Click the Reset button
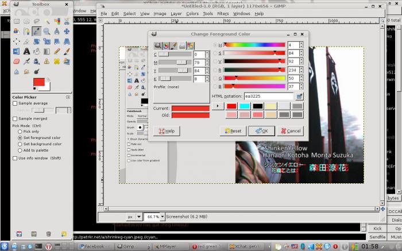402x251 pixels. coord(233,131)
